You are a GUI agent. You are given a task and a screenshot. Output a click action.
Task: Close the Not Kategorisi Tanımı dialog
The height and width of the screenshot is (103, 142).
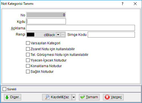[x=135, y=4]
